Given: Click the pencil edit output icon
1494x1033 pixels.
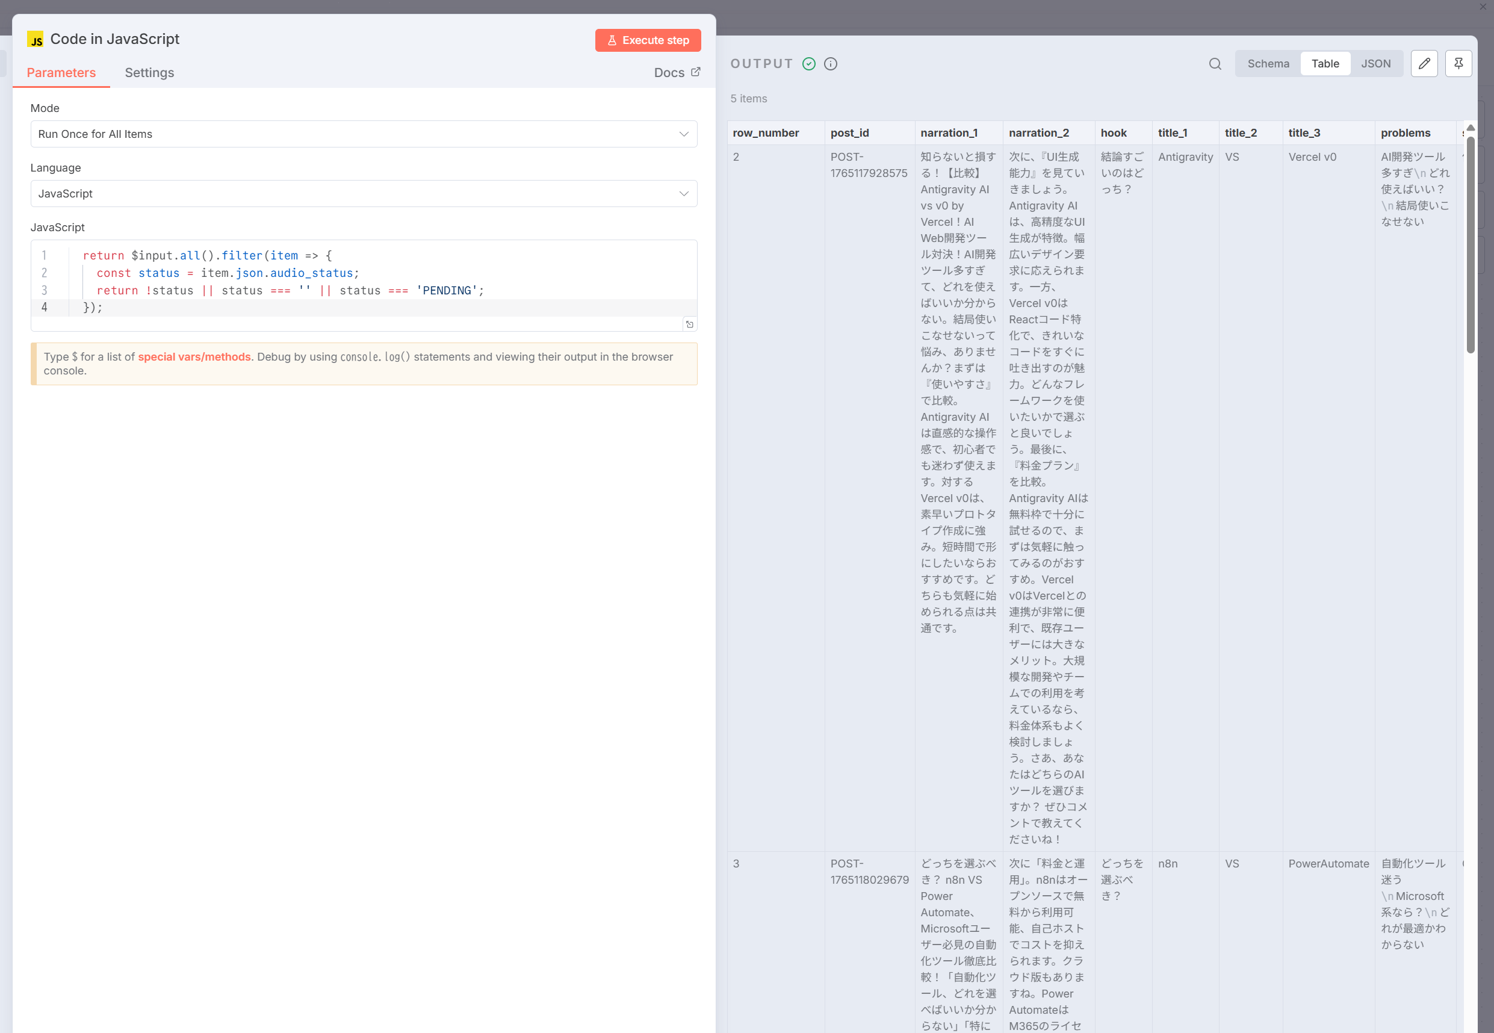Looking at the screenshot, I should (1424, 63).
